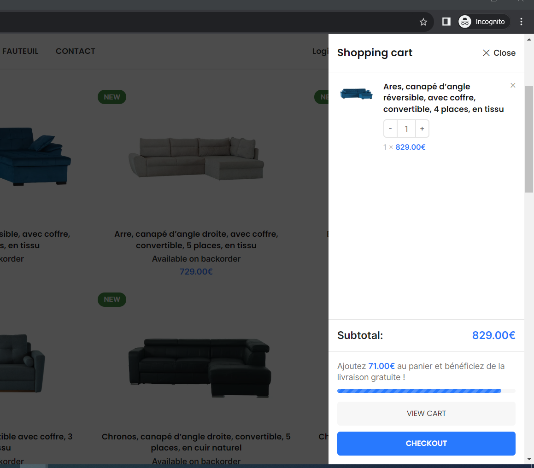Screen dimensions: 534x468
Task: Click the Chronos canapé d'angle droite title
Action: pyautogui.click(x=196, y=442)
